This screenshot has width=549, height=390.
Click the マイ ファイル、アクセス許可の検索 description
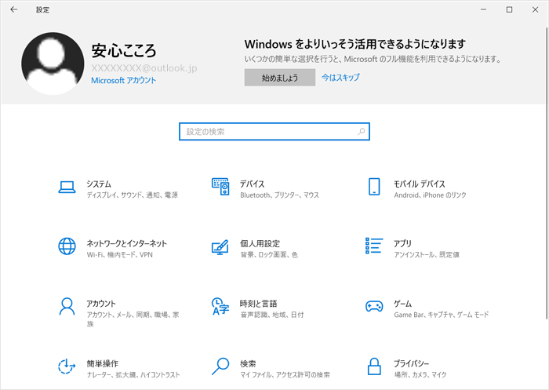(285, 375)
